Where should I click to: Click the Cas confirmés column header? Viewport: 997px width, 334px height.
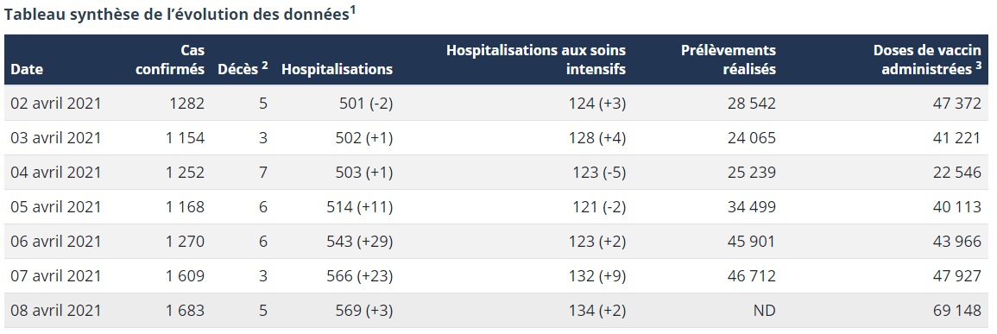pyautogui.click(x=170, y=60)
